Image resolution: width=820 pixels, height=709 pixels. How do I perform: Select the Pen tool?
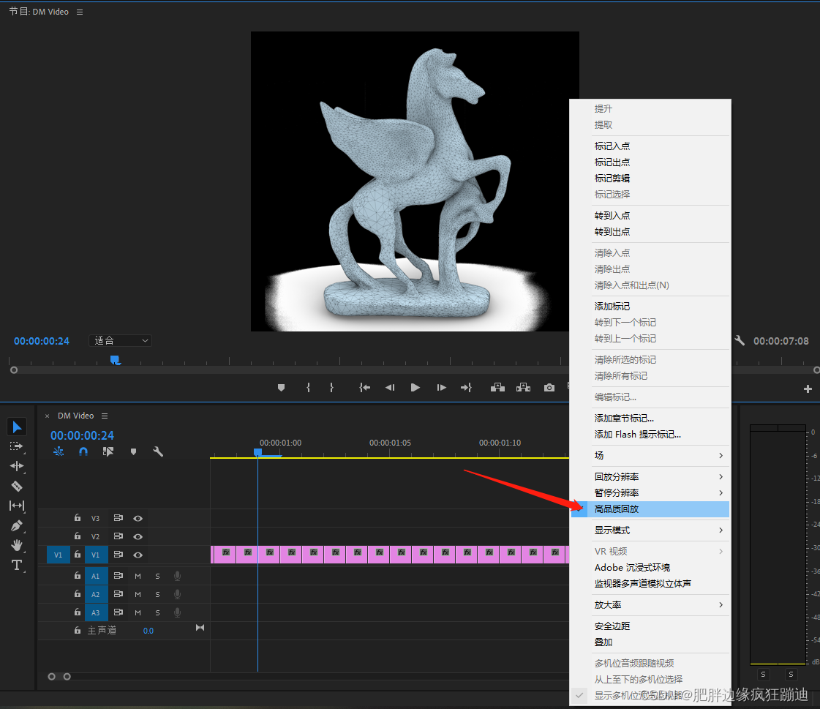[17, 525]
